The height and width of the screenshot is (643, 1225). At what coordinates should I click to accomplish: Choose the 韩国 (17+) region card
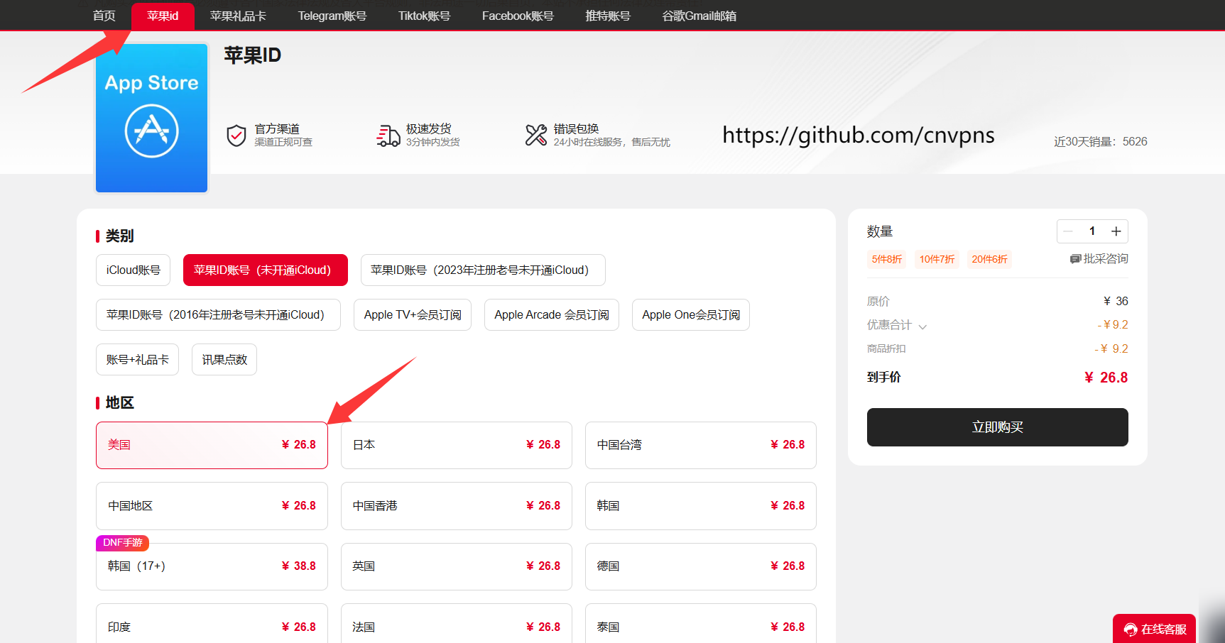click(212, 566)
